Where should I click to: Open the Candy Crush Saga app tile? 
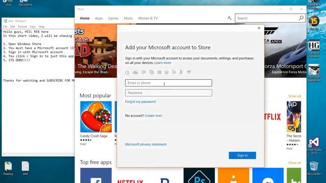point(96,116)
